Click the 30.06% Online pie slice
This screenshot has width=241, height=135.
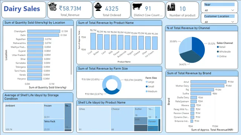click(185, 45)
